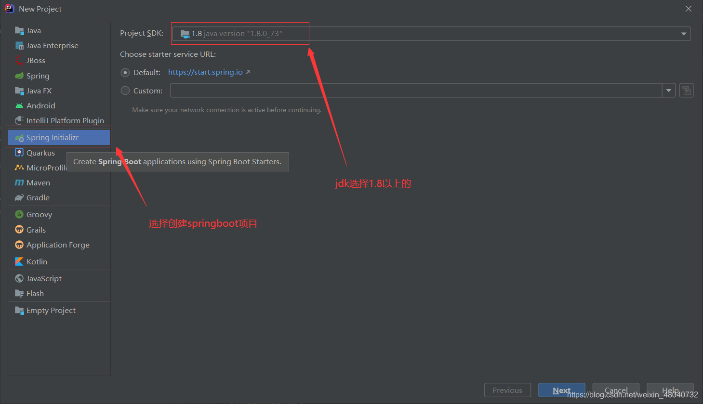Close the New Project dialog

tap(689, 9)
